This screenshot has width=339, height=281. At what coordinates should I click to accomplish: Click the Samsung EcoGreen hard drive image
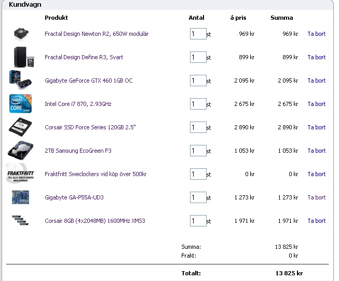tap(20, 151)
